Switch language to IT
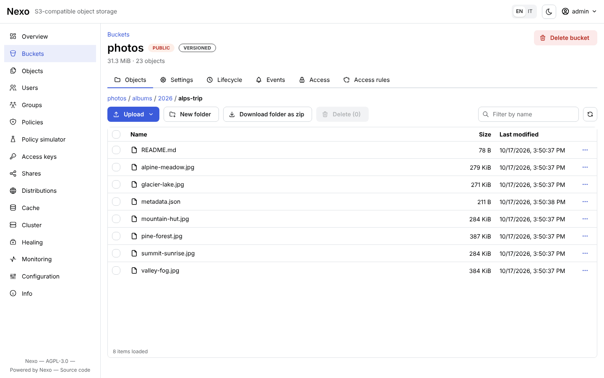This screenshot has height=378, width=604. coord(530,11)
